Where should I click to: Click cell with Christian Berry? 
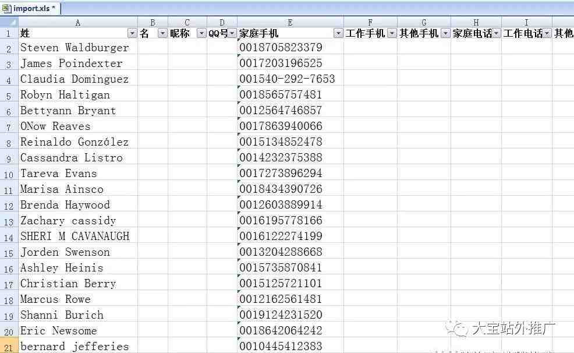click(78, 284)
